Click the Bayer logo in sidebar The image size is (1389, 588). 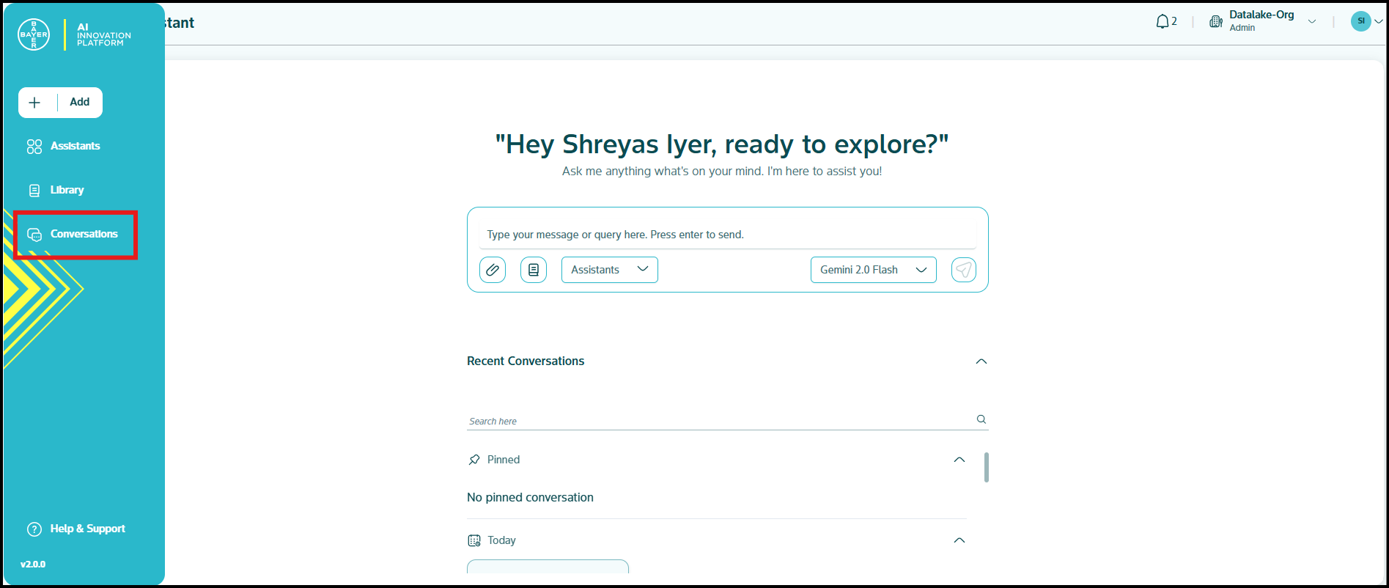click(x=34, y=34)
